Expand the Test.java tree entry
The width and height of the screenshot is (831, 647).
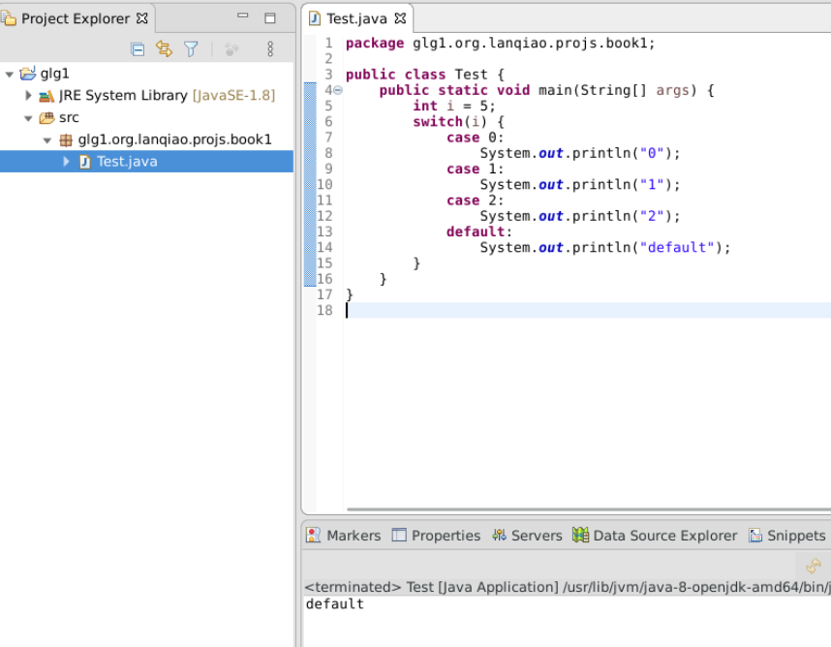coord(66,161)
